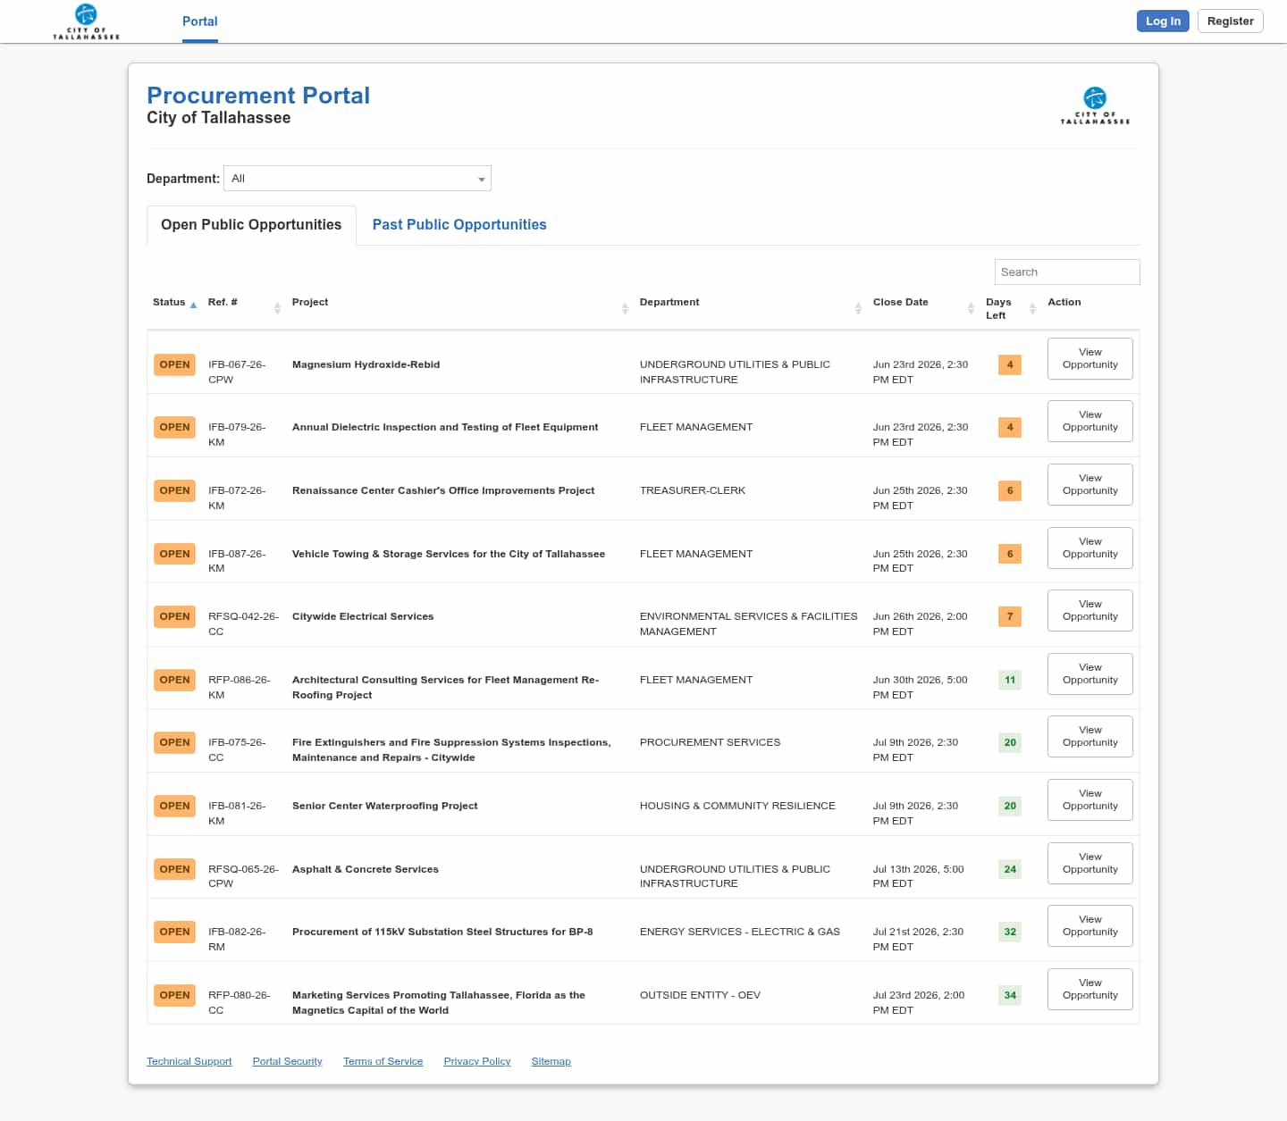The width and height of the screenshot is (1287, 1121).
Task: View Opportunity for Marketing Services Promoting Tallahassee
Action: coord(1090,989)
